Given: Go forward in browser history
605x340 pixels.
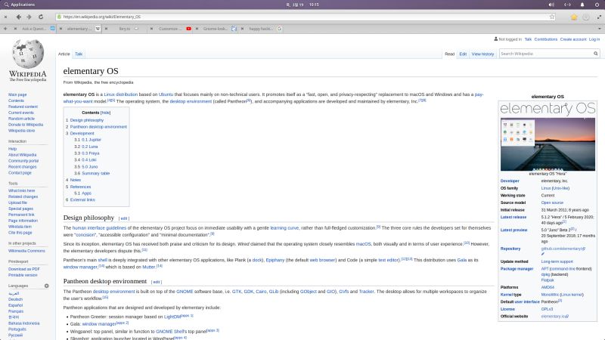Looking at the screenshot, I should pos(29,17).
